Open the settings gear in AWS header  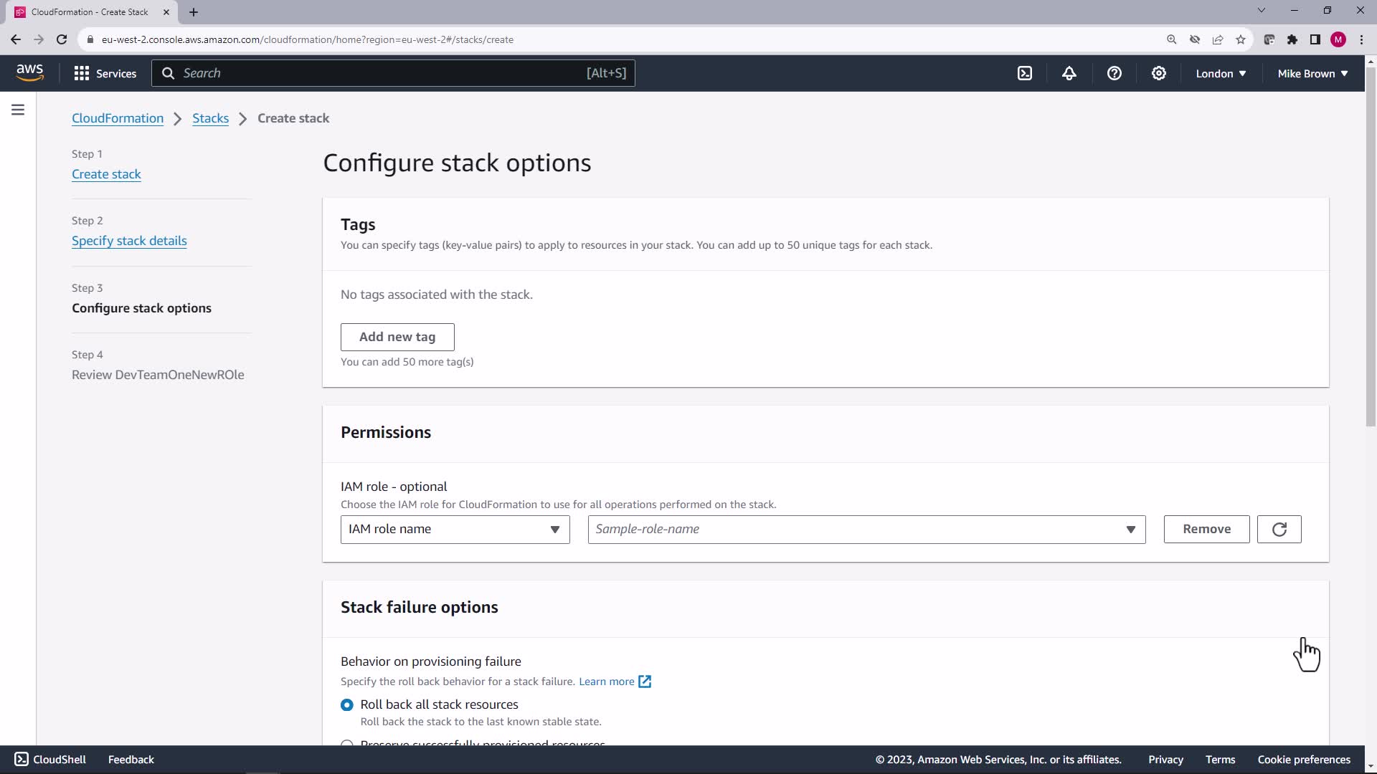1158,73
